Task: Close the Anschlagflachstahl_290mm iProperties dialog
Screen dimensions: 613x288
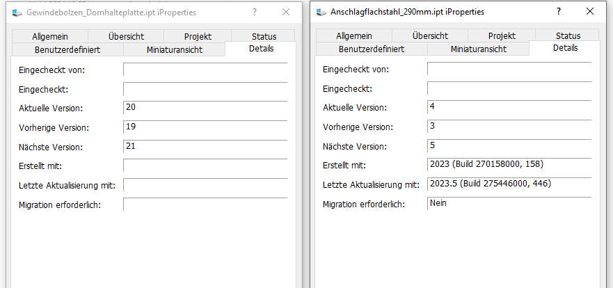Action: 590,12
